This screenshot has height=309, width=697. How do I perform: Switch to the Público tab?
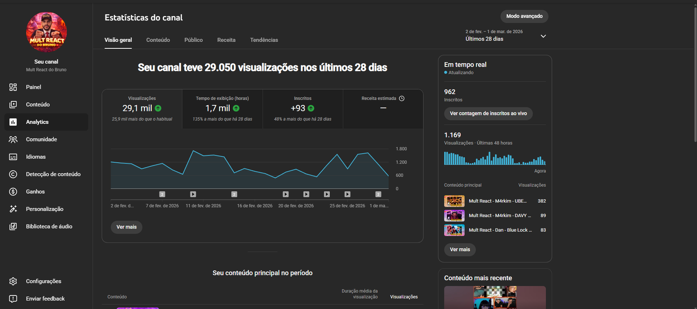(x=193, y=40)
